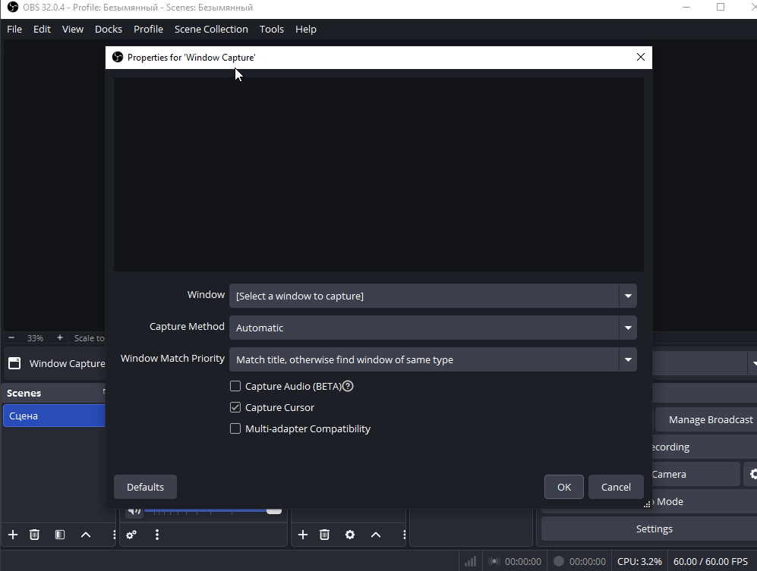Open advanced audio properties gears icon
This screenshot has width=757, height=571.
point(131,535)
